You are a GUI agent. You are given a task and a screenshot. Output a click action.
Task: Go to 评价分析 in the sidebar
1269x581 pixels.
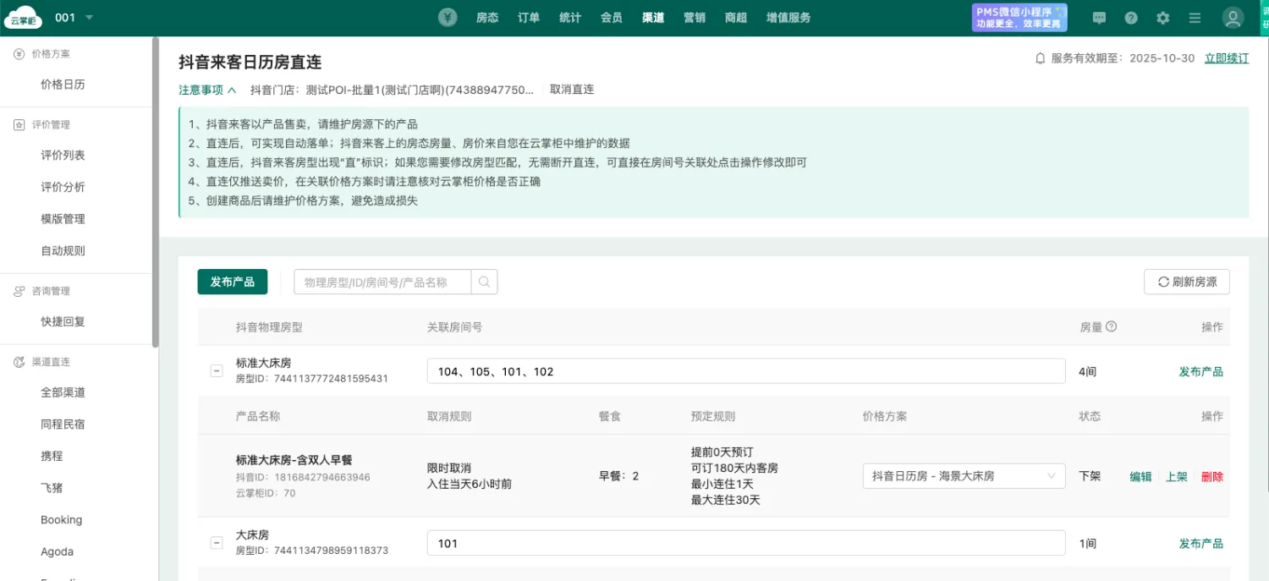click(x=63, y=187)
